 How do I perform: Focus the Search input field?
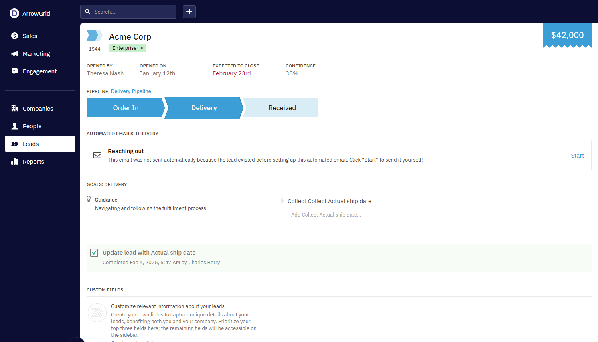click(128, 12)
